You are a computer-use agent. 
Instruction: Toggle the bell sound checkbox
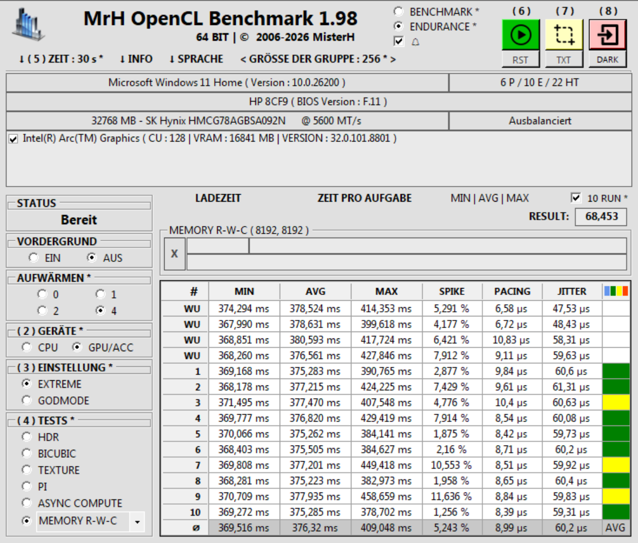coord(399,41)
